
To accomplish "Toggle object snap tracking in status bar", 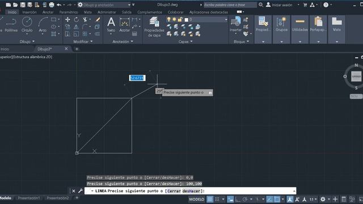I will (269, 199).
